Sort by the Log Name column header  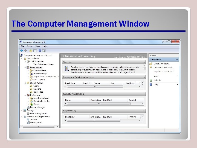click(x=77, y=117)
